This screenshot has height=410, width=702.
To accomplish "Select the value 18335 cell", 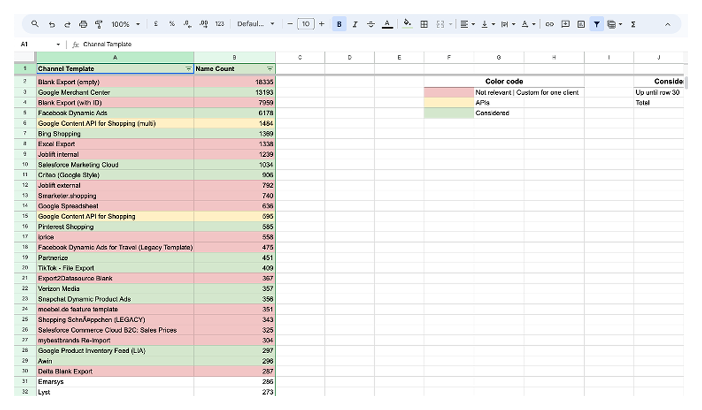I will coord(234,82).
